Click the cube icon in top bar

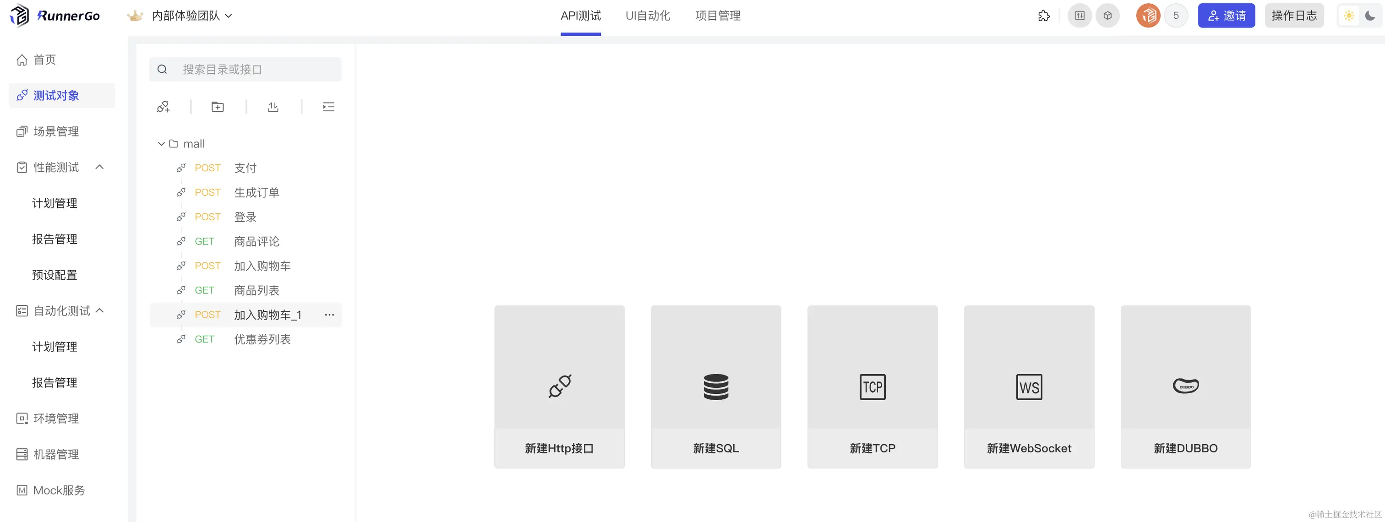click(1107, 16)
